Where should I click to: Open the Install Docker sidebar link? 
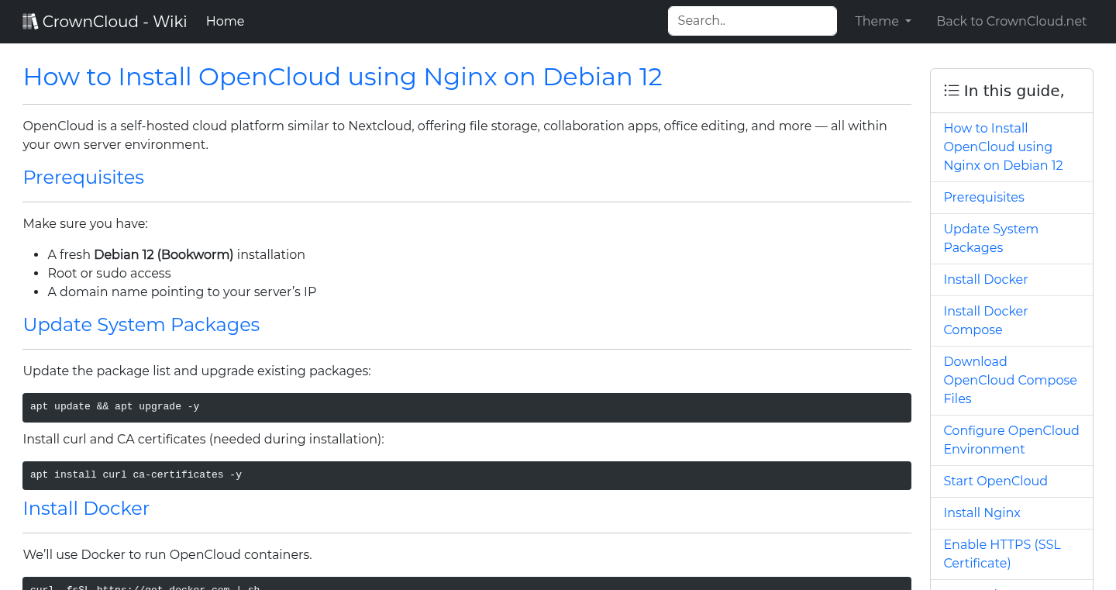[985, 279]
